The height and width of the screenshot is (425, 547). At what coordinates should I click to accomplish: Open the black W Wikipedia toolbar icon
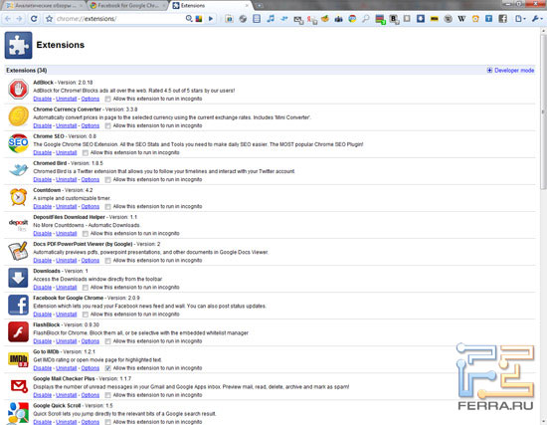point(461,19)
